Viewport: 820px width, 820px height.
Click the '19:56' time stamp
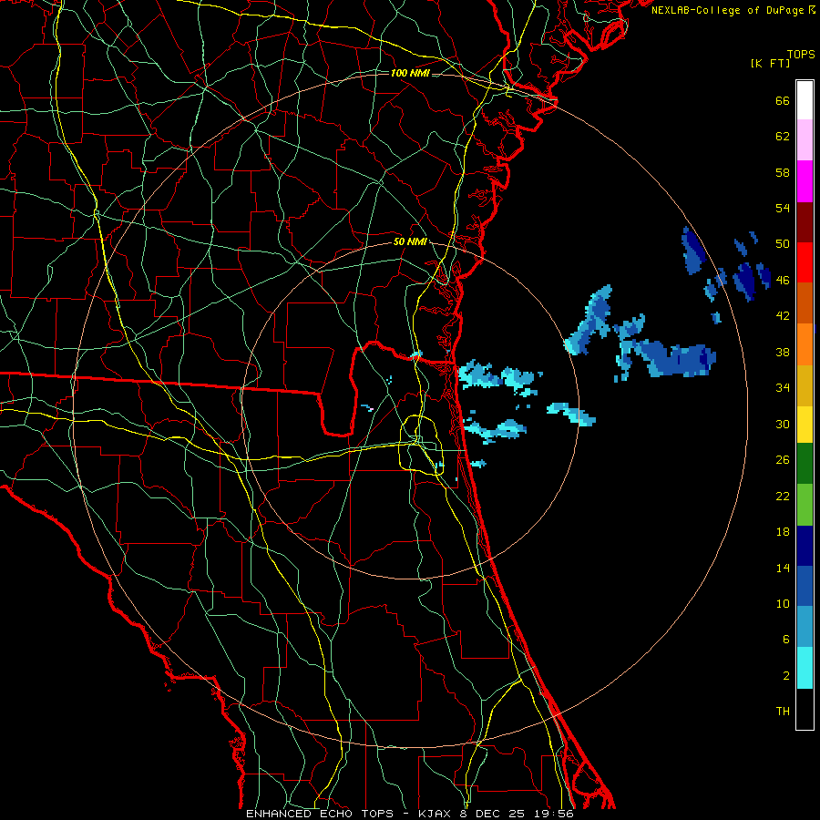coord(554,814)
